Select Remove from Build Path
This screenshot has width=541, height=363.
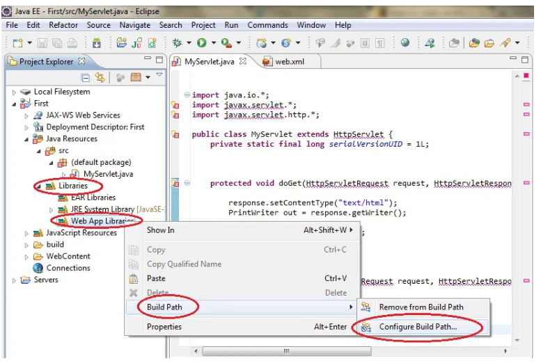[421, 307]
